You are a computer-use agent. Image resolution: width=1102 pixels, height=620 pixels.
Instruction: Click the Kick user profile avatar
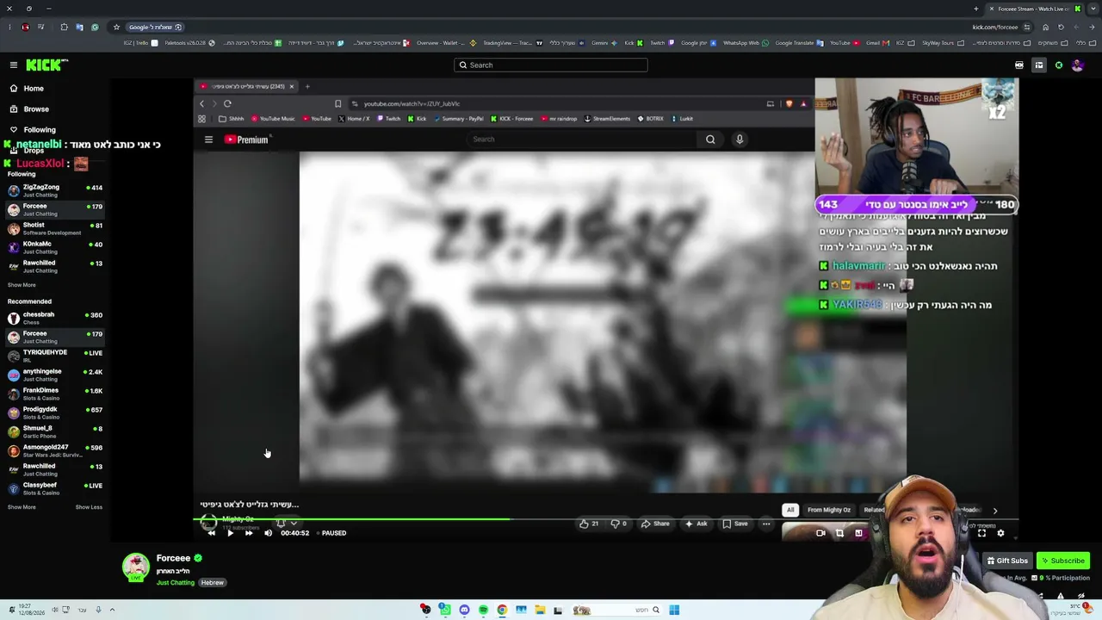pyautogui.click(x=1077, y=65)
